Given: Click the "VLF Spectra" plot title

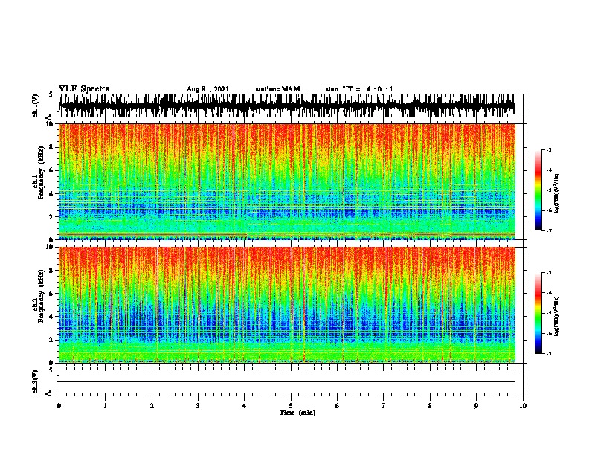Looking at the screenshot, I should (85, 89).
